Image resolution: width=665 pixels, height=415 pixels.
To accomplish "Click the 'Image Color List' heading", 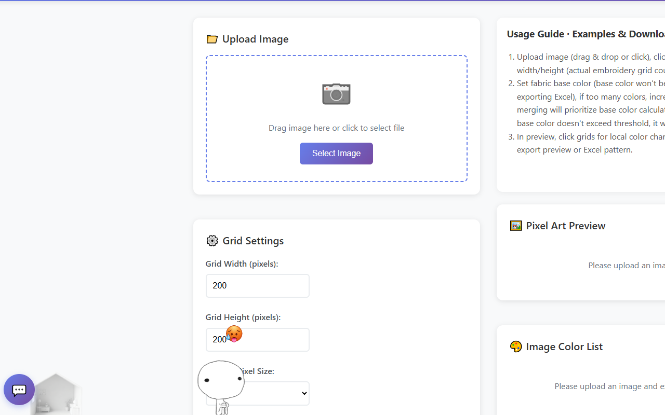I will click(564, 347).
